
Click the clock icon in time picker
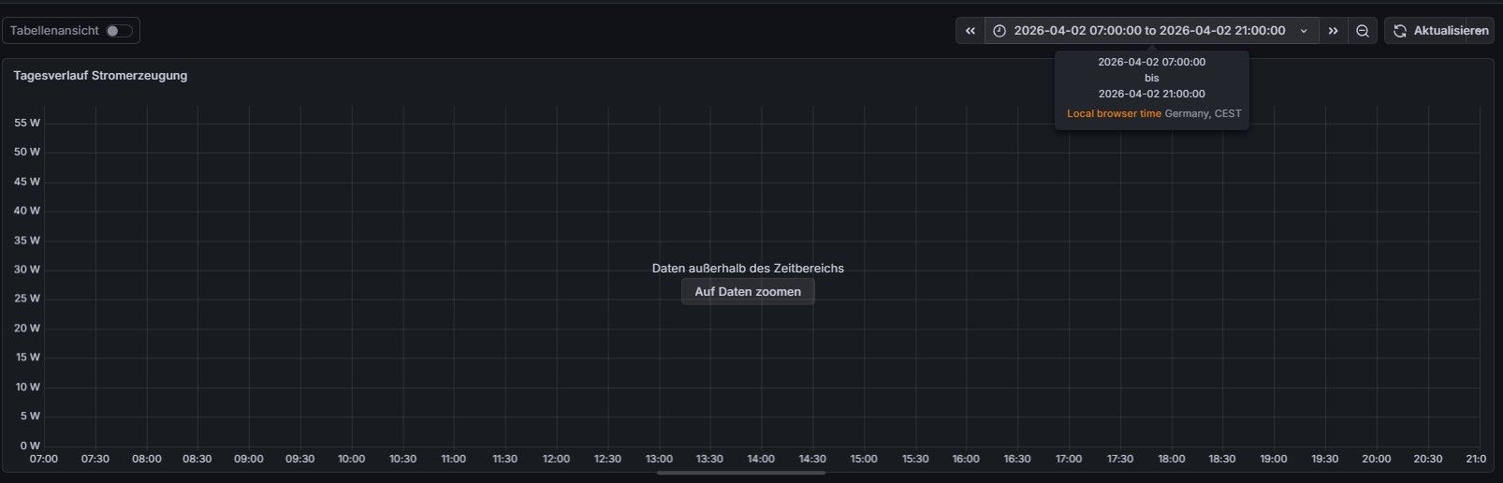pos(1000,31)
